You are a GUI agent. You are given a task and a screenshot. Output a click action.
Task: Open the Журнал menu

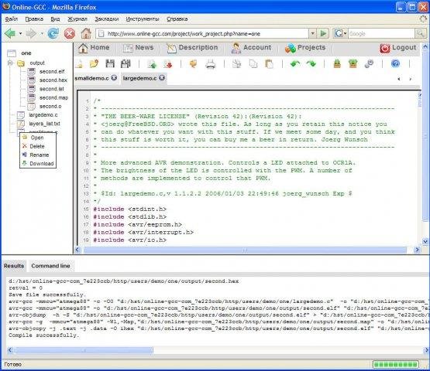(77, 19)
